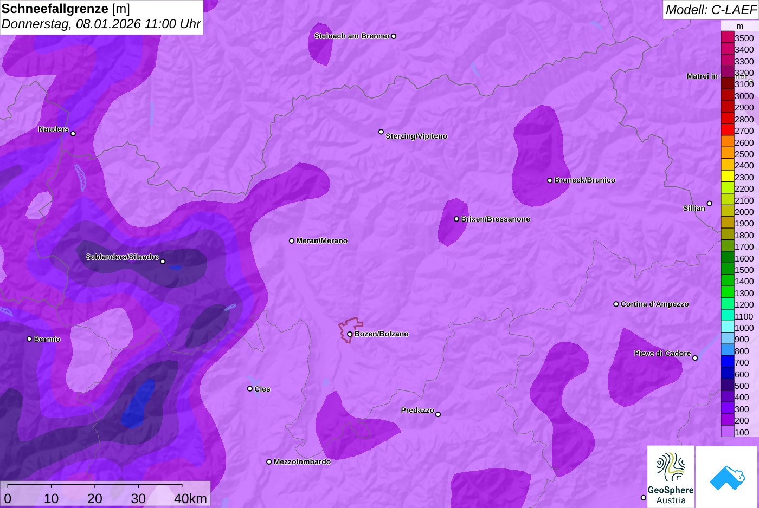Screen dimensions: 759x508
Task: Select the 700 m blue legend swatch
Action: click(x=727, y=362)
